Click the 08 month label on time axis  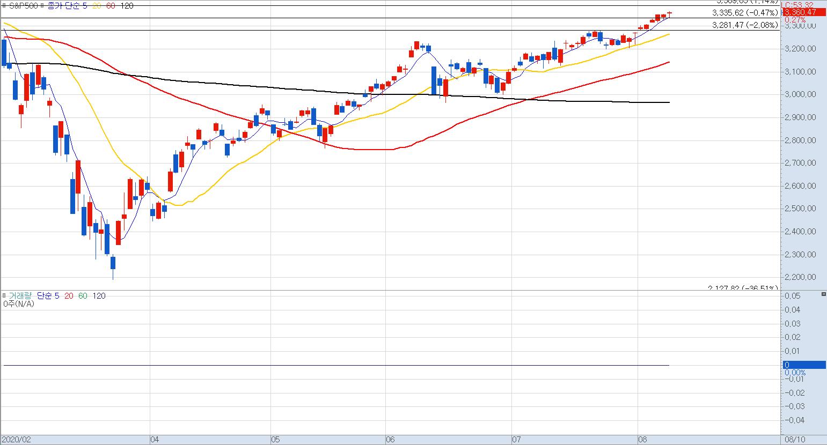[642, 440]
